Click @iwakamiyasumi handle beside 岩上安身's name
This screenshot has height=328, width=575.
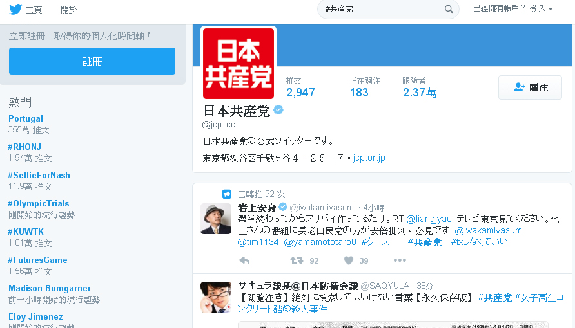pyautogui.click(x=323, y=208)
